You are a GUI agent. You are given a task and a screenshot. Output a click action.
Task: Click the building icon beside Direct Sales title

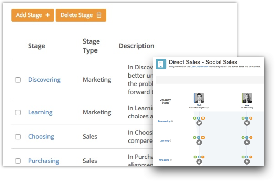coord(161,64)
